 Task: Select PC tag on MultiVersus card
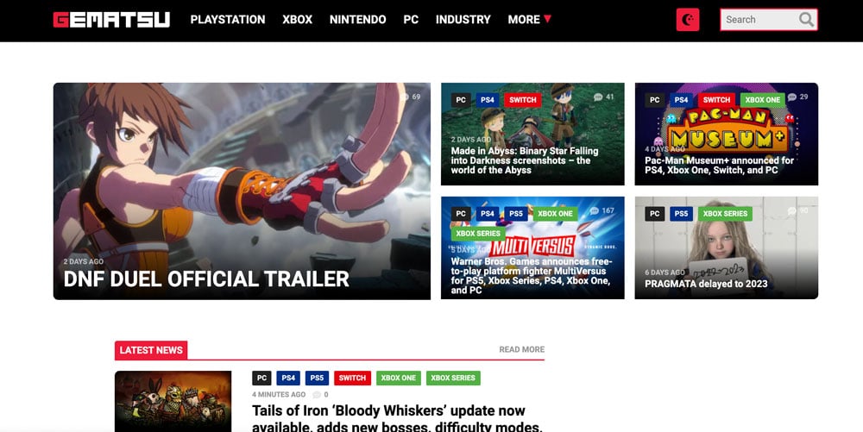461,214
